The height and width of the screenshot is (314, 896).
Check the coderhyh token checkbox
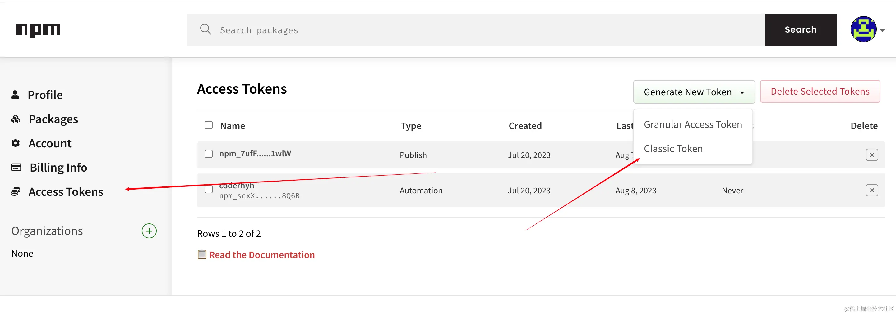(208, 190)
